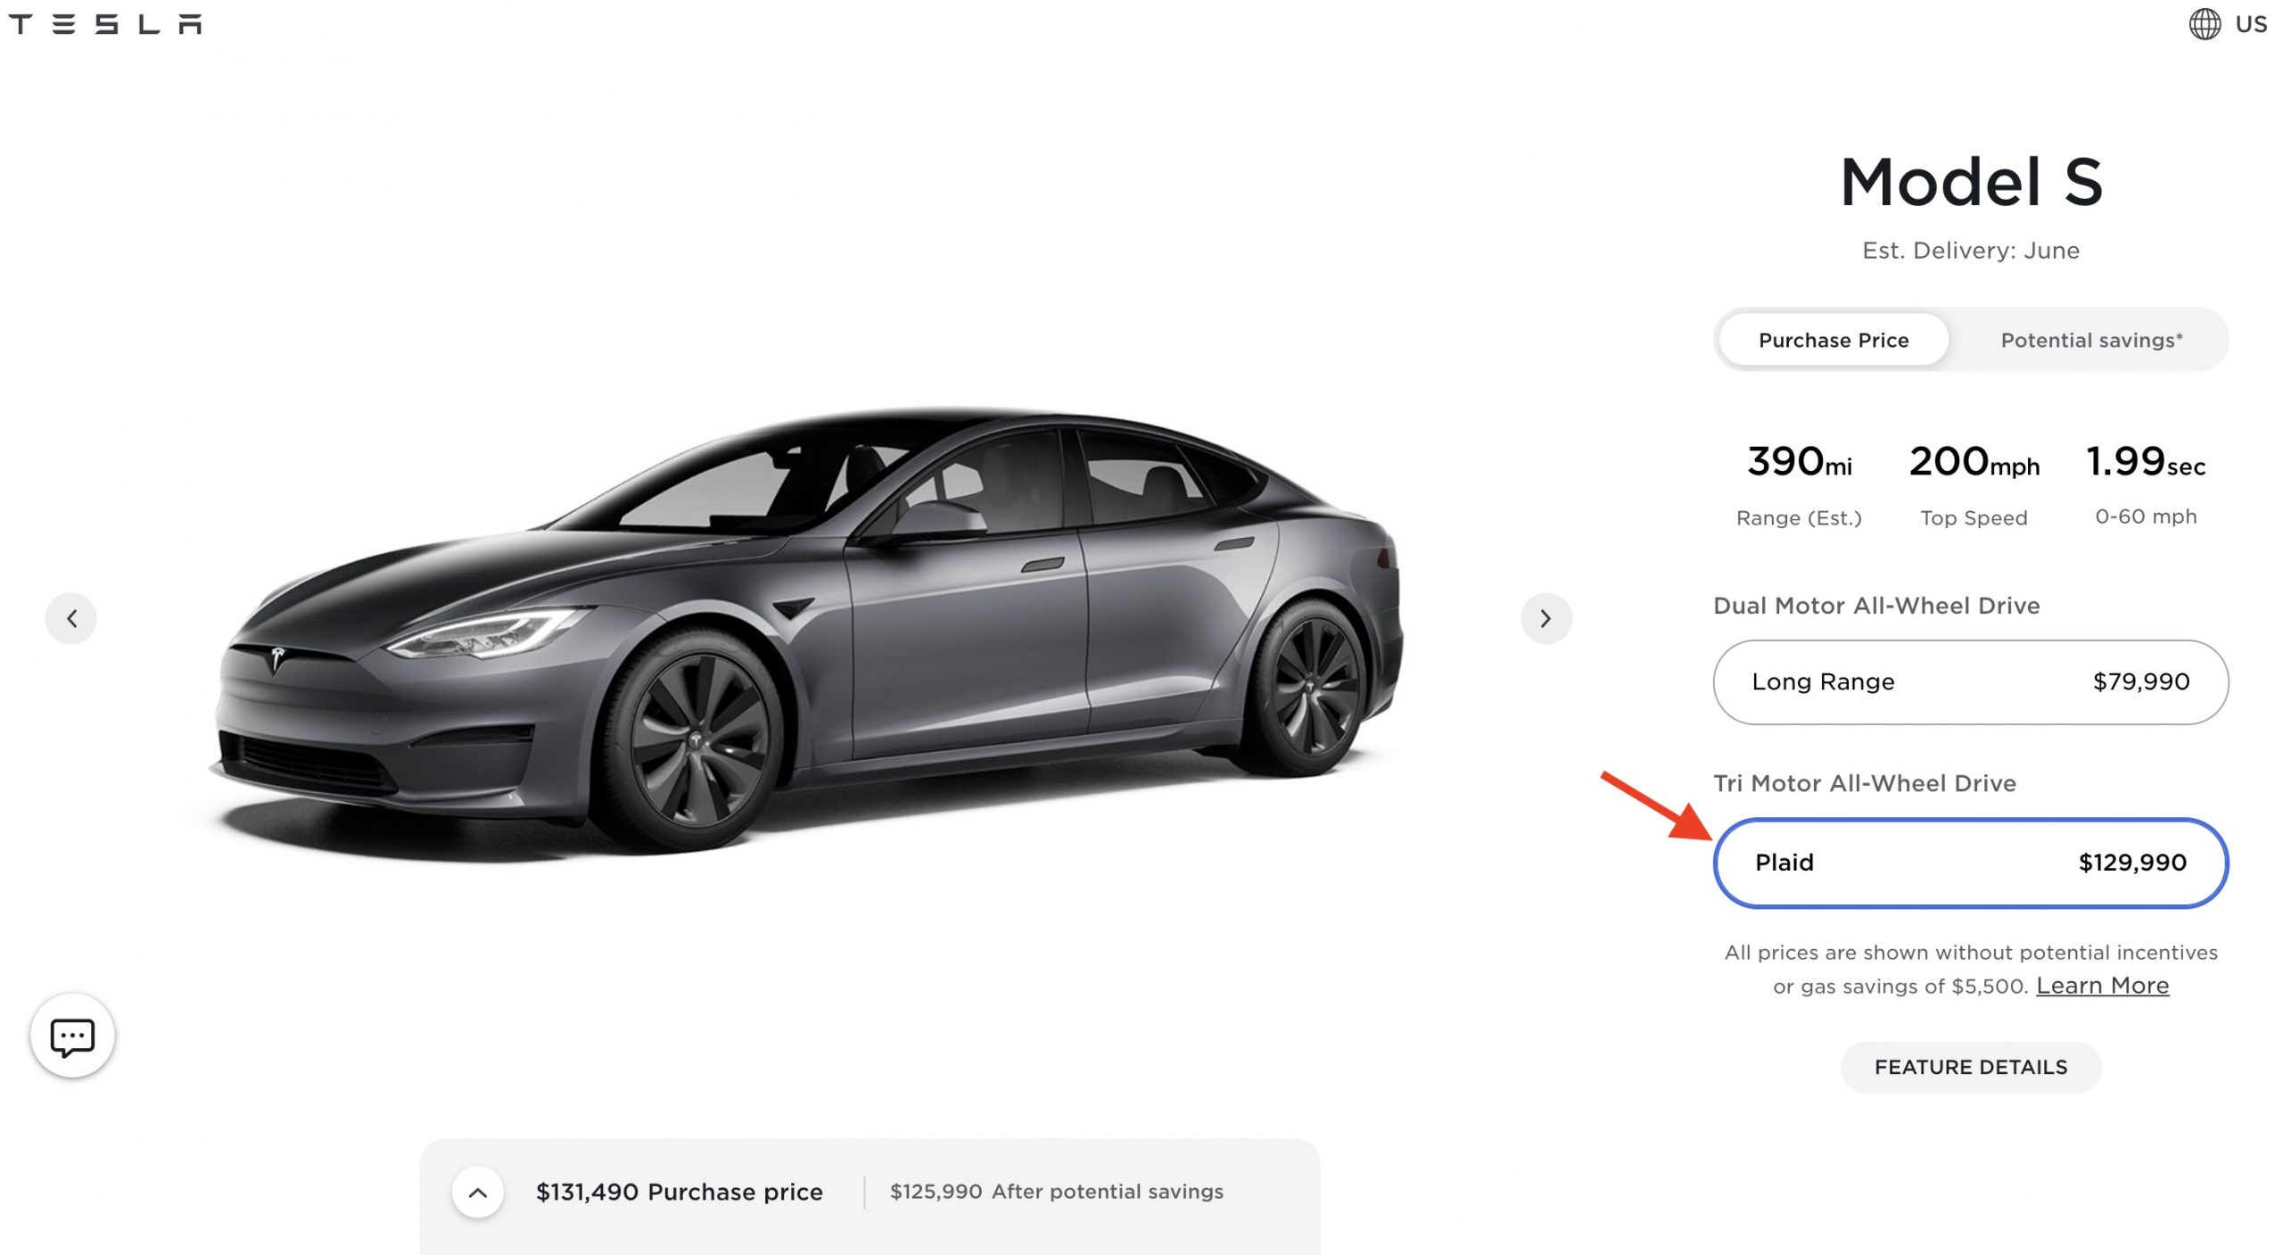
Task: Click the US region selector icon
Action: point(2201,23)
